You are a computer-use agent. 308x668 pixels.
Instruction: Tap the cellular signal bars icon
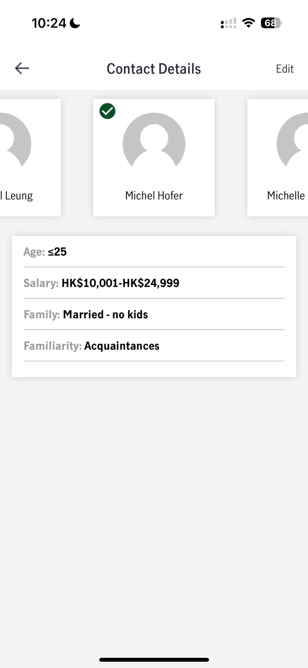tap(229, 23)
